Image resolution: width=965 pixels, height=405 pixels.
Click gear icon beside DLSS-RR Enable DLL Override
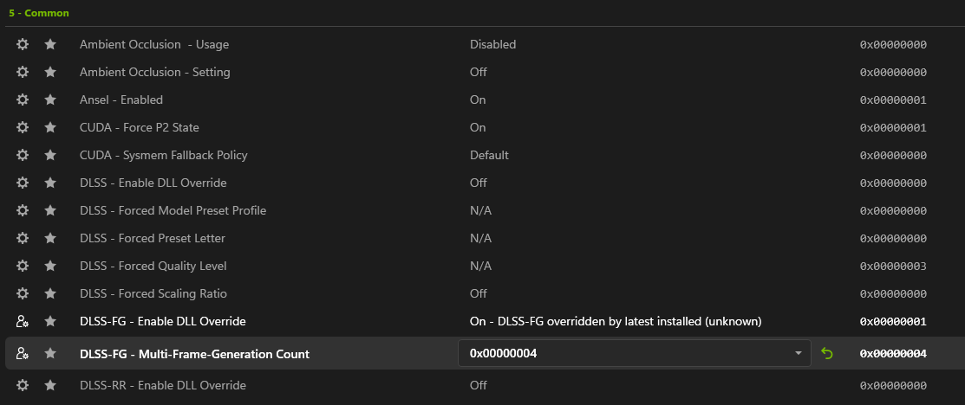pyautogui.click(x=23, y=385)
